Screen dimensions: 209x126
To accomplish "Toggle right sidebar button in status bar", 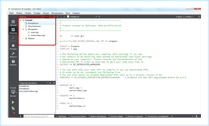I will [196, 116].
